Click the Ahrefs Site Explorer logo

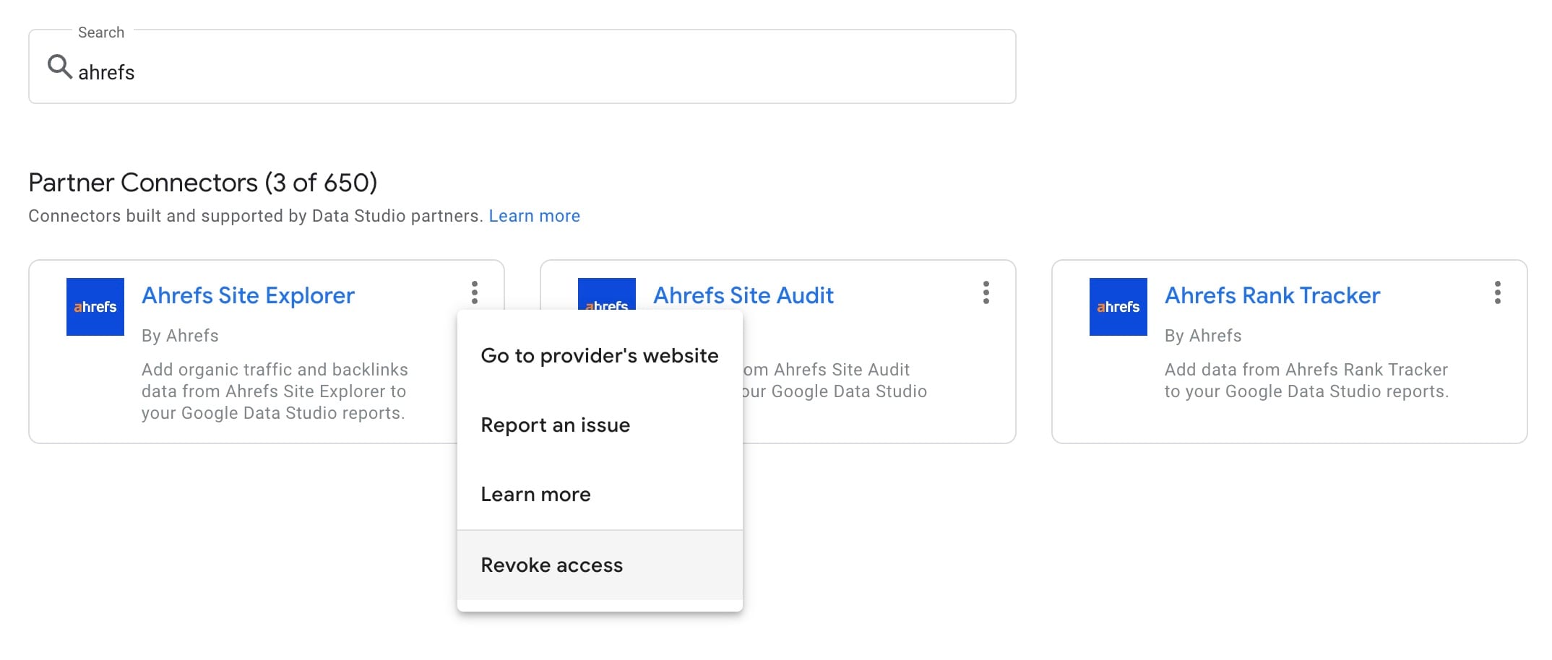95,307
